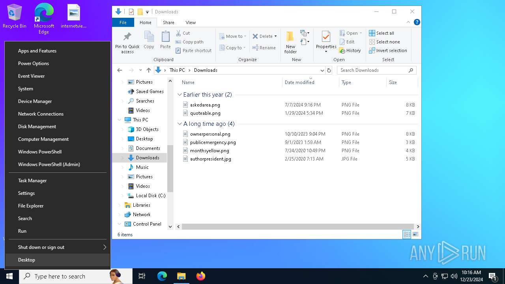Click the Task View taskbar icon

(x=142, y=276)
